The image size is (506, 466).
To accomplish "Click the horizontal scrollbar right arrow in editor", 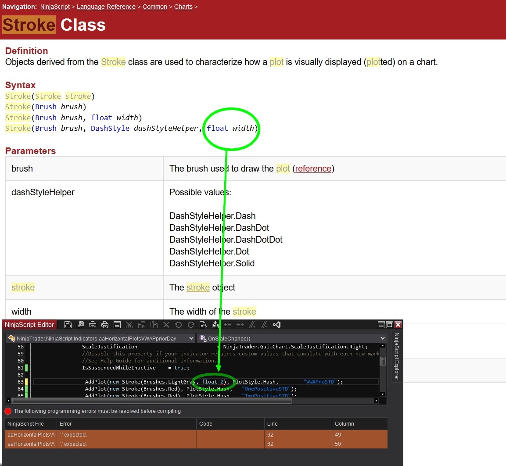I will [x=376, y=401].
